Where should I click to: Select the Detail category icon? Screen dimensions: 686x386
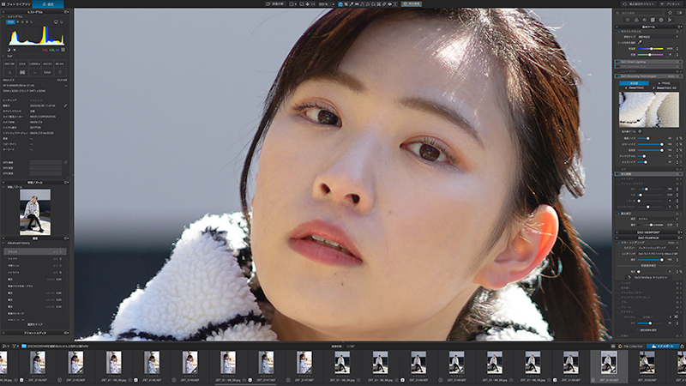pyautogui.click(x=645, y=20)
